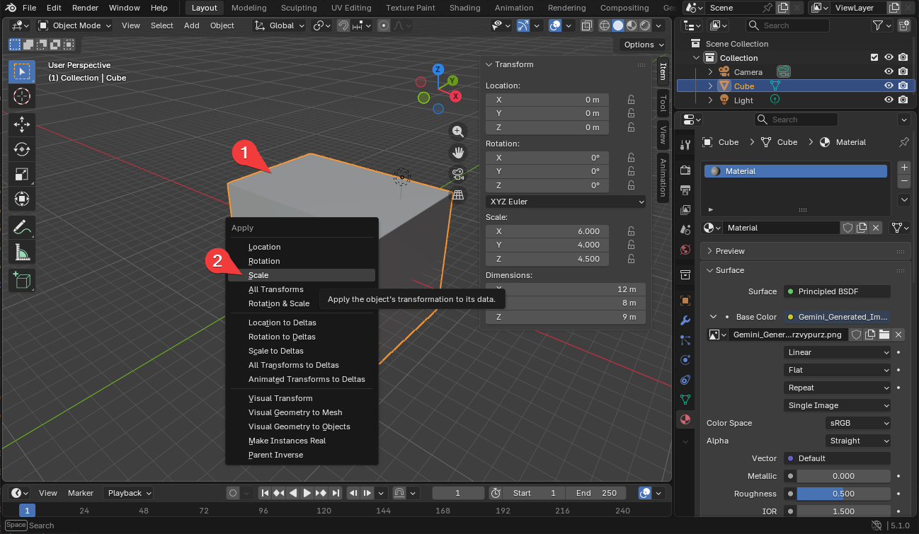919x534 pixels.
Task: Lock the X location value
Action: pyautogui.click(x=631, y=100)
